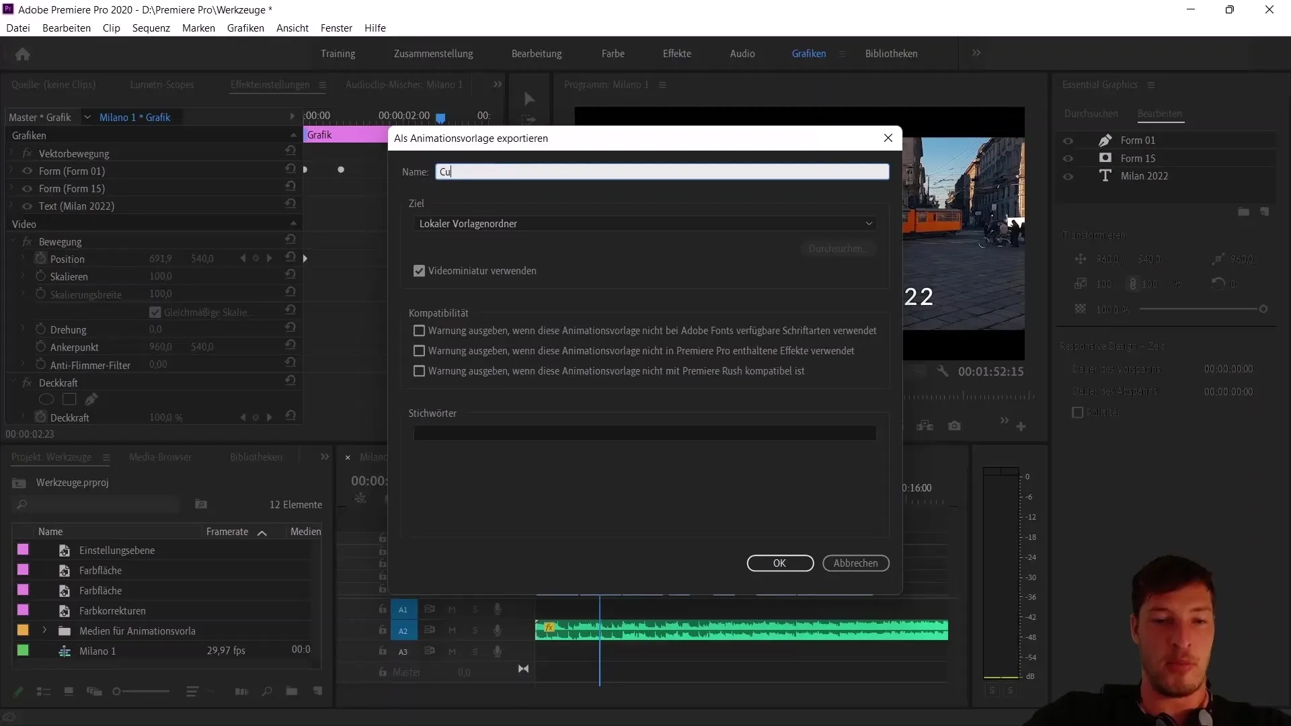Switch to the Audio workspace
The height and width of the screenshot is (726, 1291).
742,53
